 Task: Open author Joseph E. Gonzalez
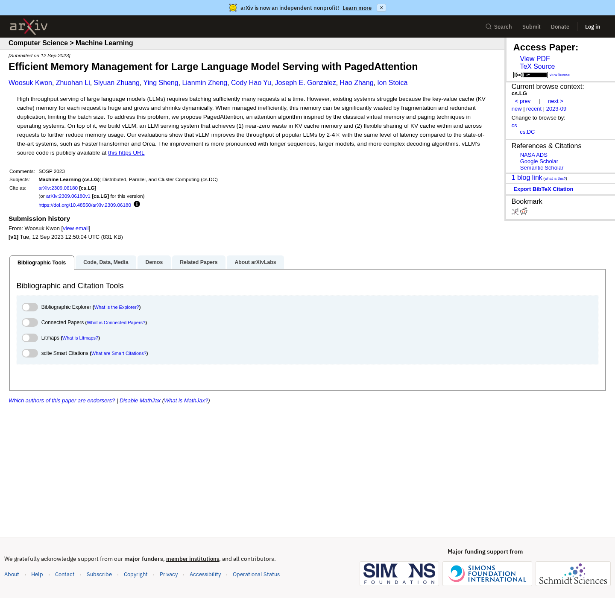point(305,83)
